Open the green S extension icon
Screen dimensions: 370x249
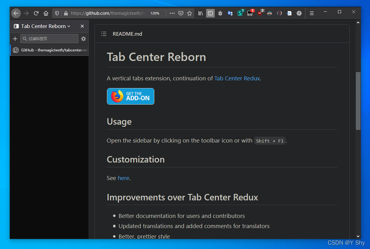point(240,13)
